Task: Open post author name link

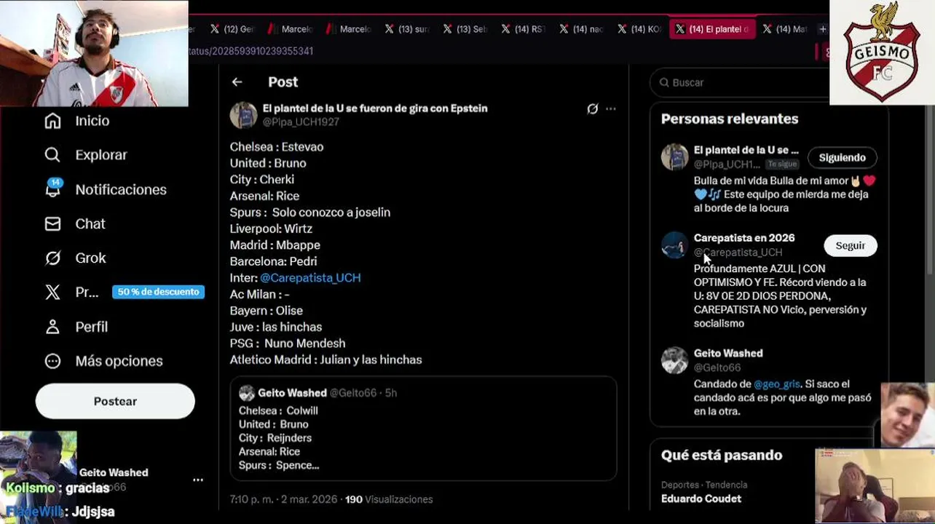Action: tap(375, 108)
